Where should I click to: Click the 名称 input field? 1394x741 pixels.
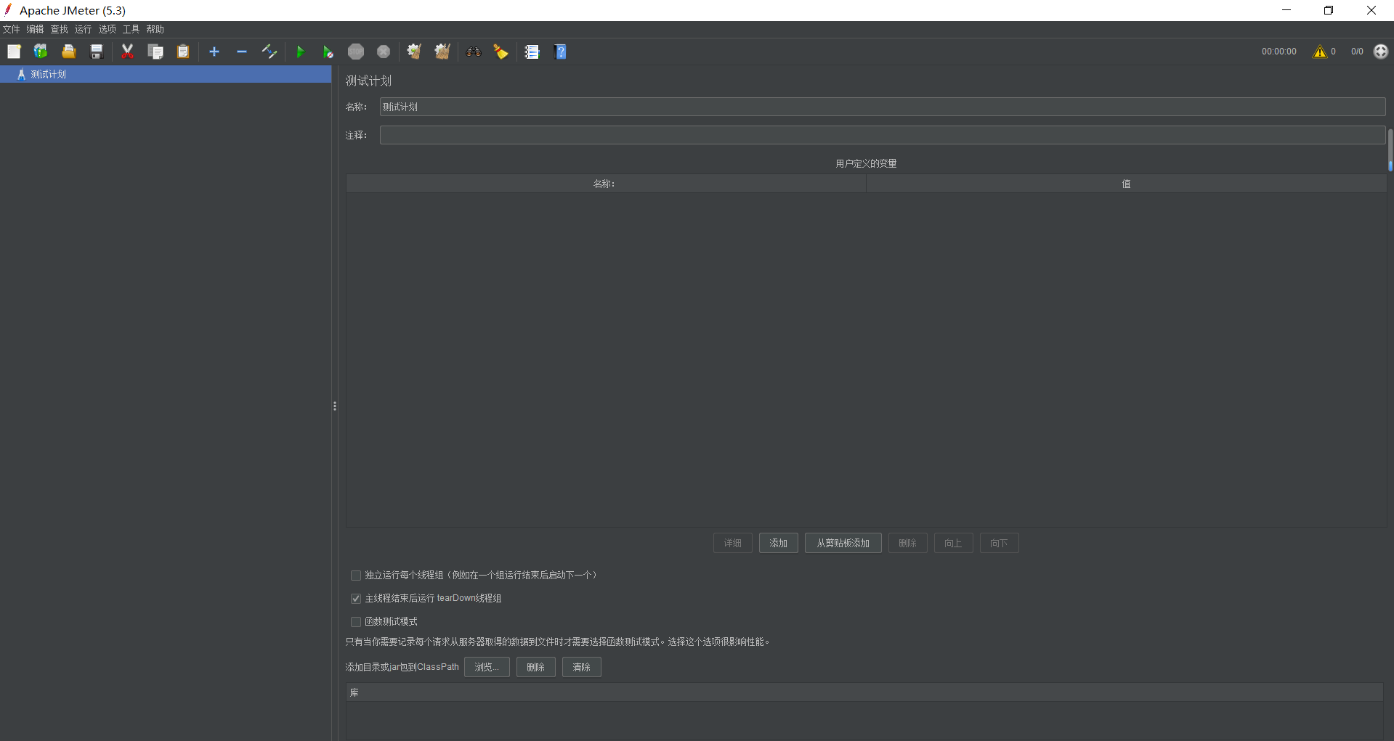coord(883,107)
